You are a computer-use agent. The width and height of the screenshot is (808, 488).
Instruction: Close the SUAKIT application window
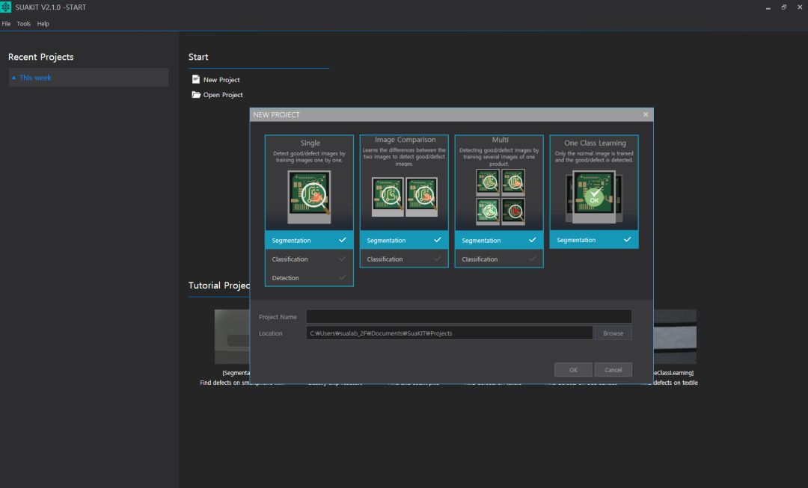pyautogui.click(x=800, y=7)
